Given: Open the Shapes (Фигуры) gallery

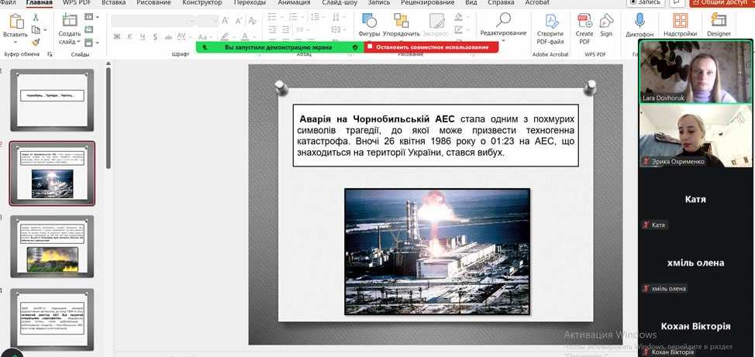Looking at the screenshot, I should point(368,21).
